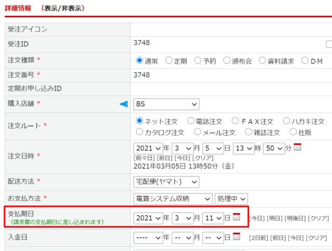Open 入金日 year dropdown
This screenshot has height=251, width=332.
click(x=148, y=237)
